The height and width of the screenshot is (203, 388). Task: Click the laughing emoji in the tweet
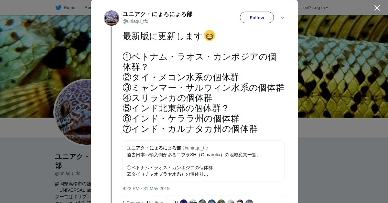pyautogui.click(x=210, y=35)
